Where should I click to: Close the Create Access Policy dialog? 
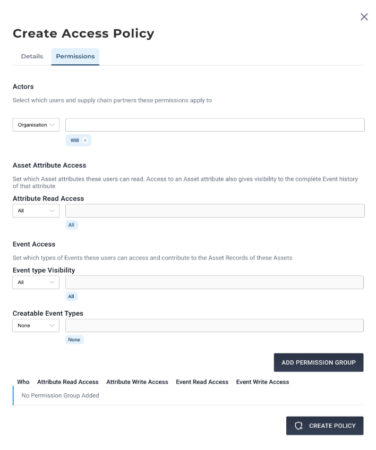coord(364,17)
